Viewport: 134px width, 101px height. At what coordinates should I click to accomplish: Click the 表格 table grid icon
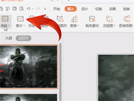coord(5,19)
